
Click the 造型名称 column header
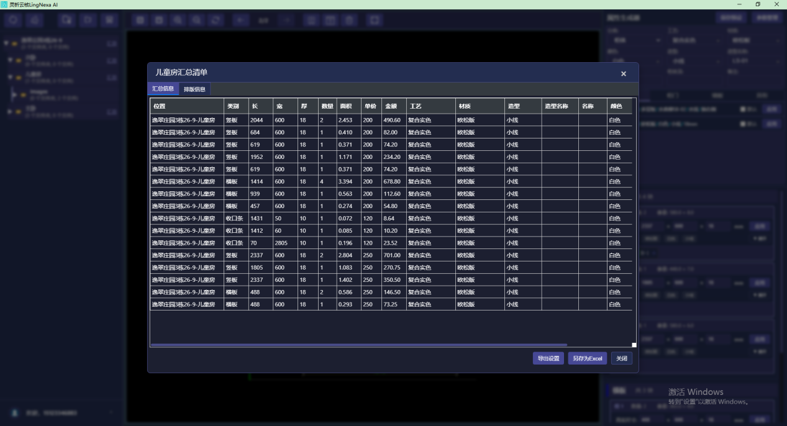coord(560,106)
